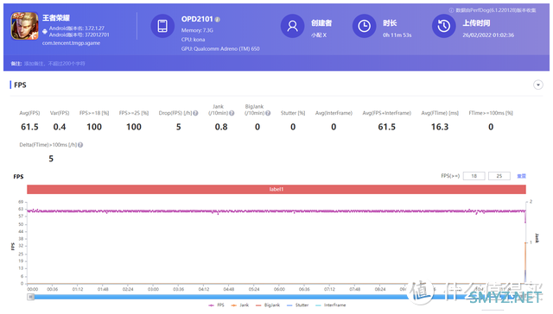Click the info icon beside OPD2101
Screen dimensions: 553x314
coord(218,20)
